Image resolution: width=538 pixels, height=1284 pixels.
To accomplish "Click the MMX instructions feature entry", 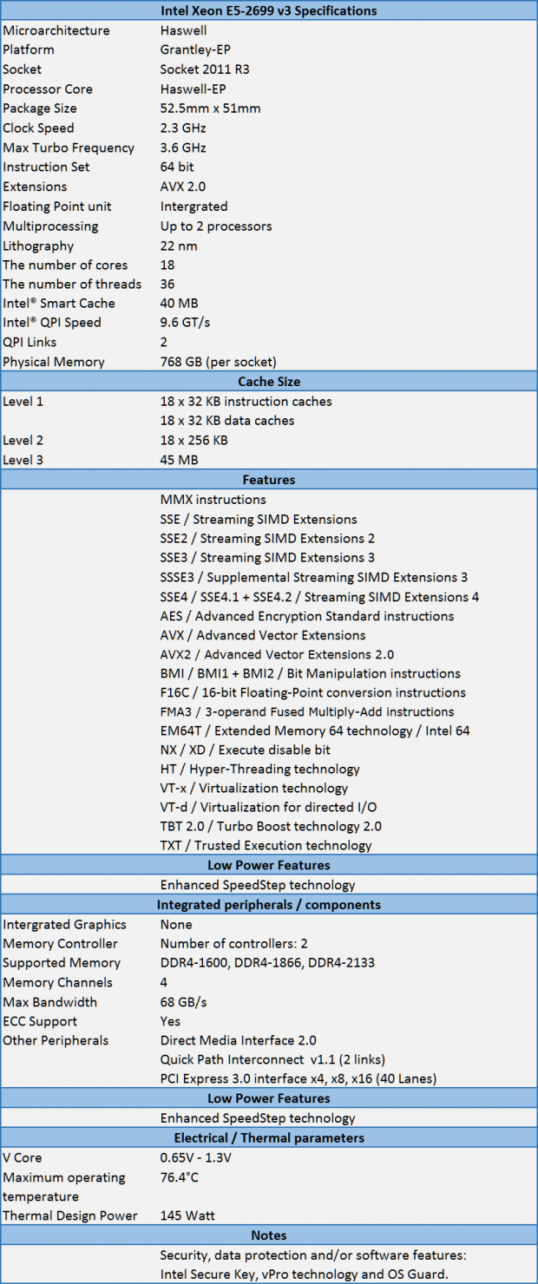I will [x=213, y=500].
